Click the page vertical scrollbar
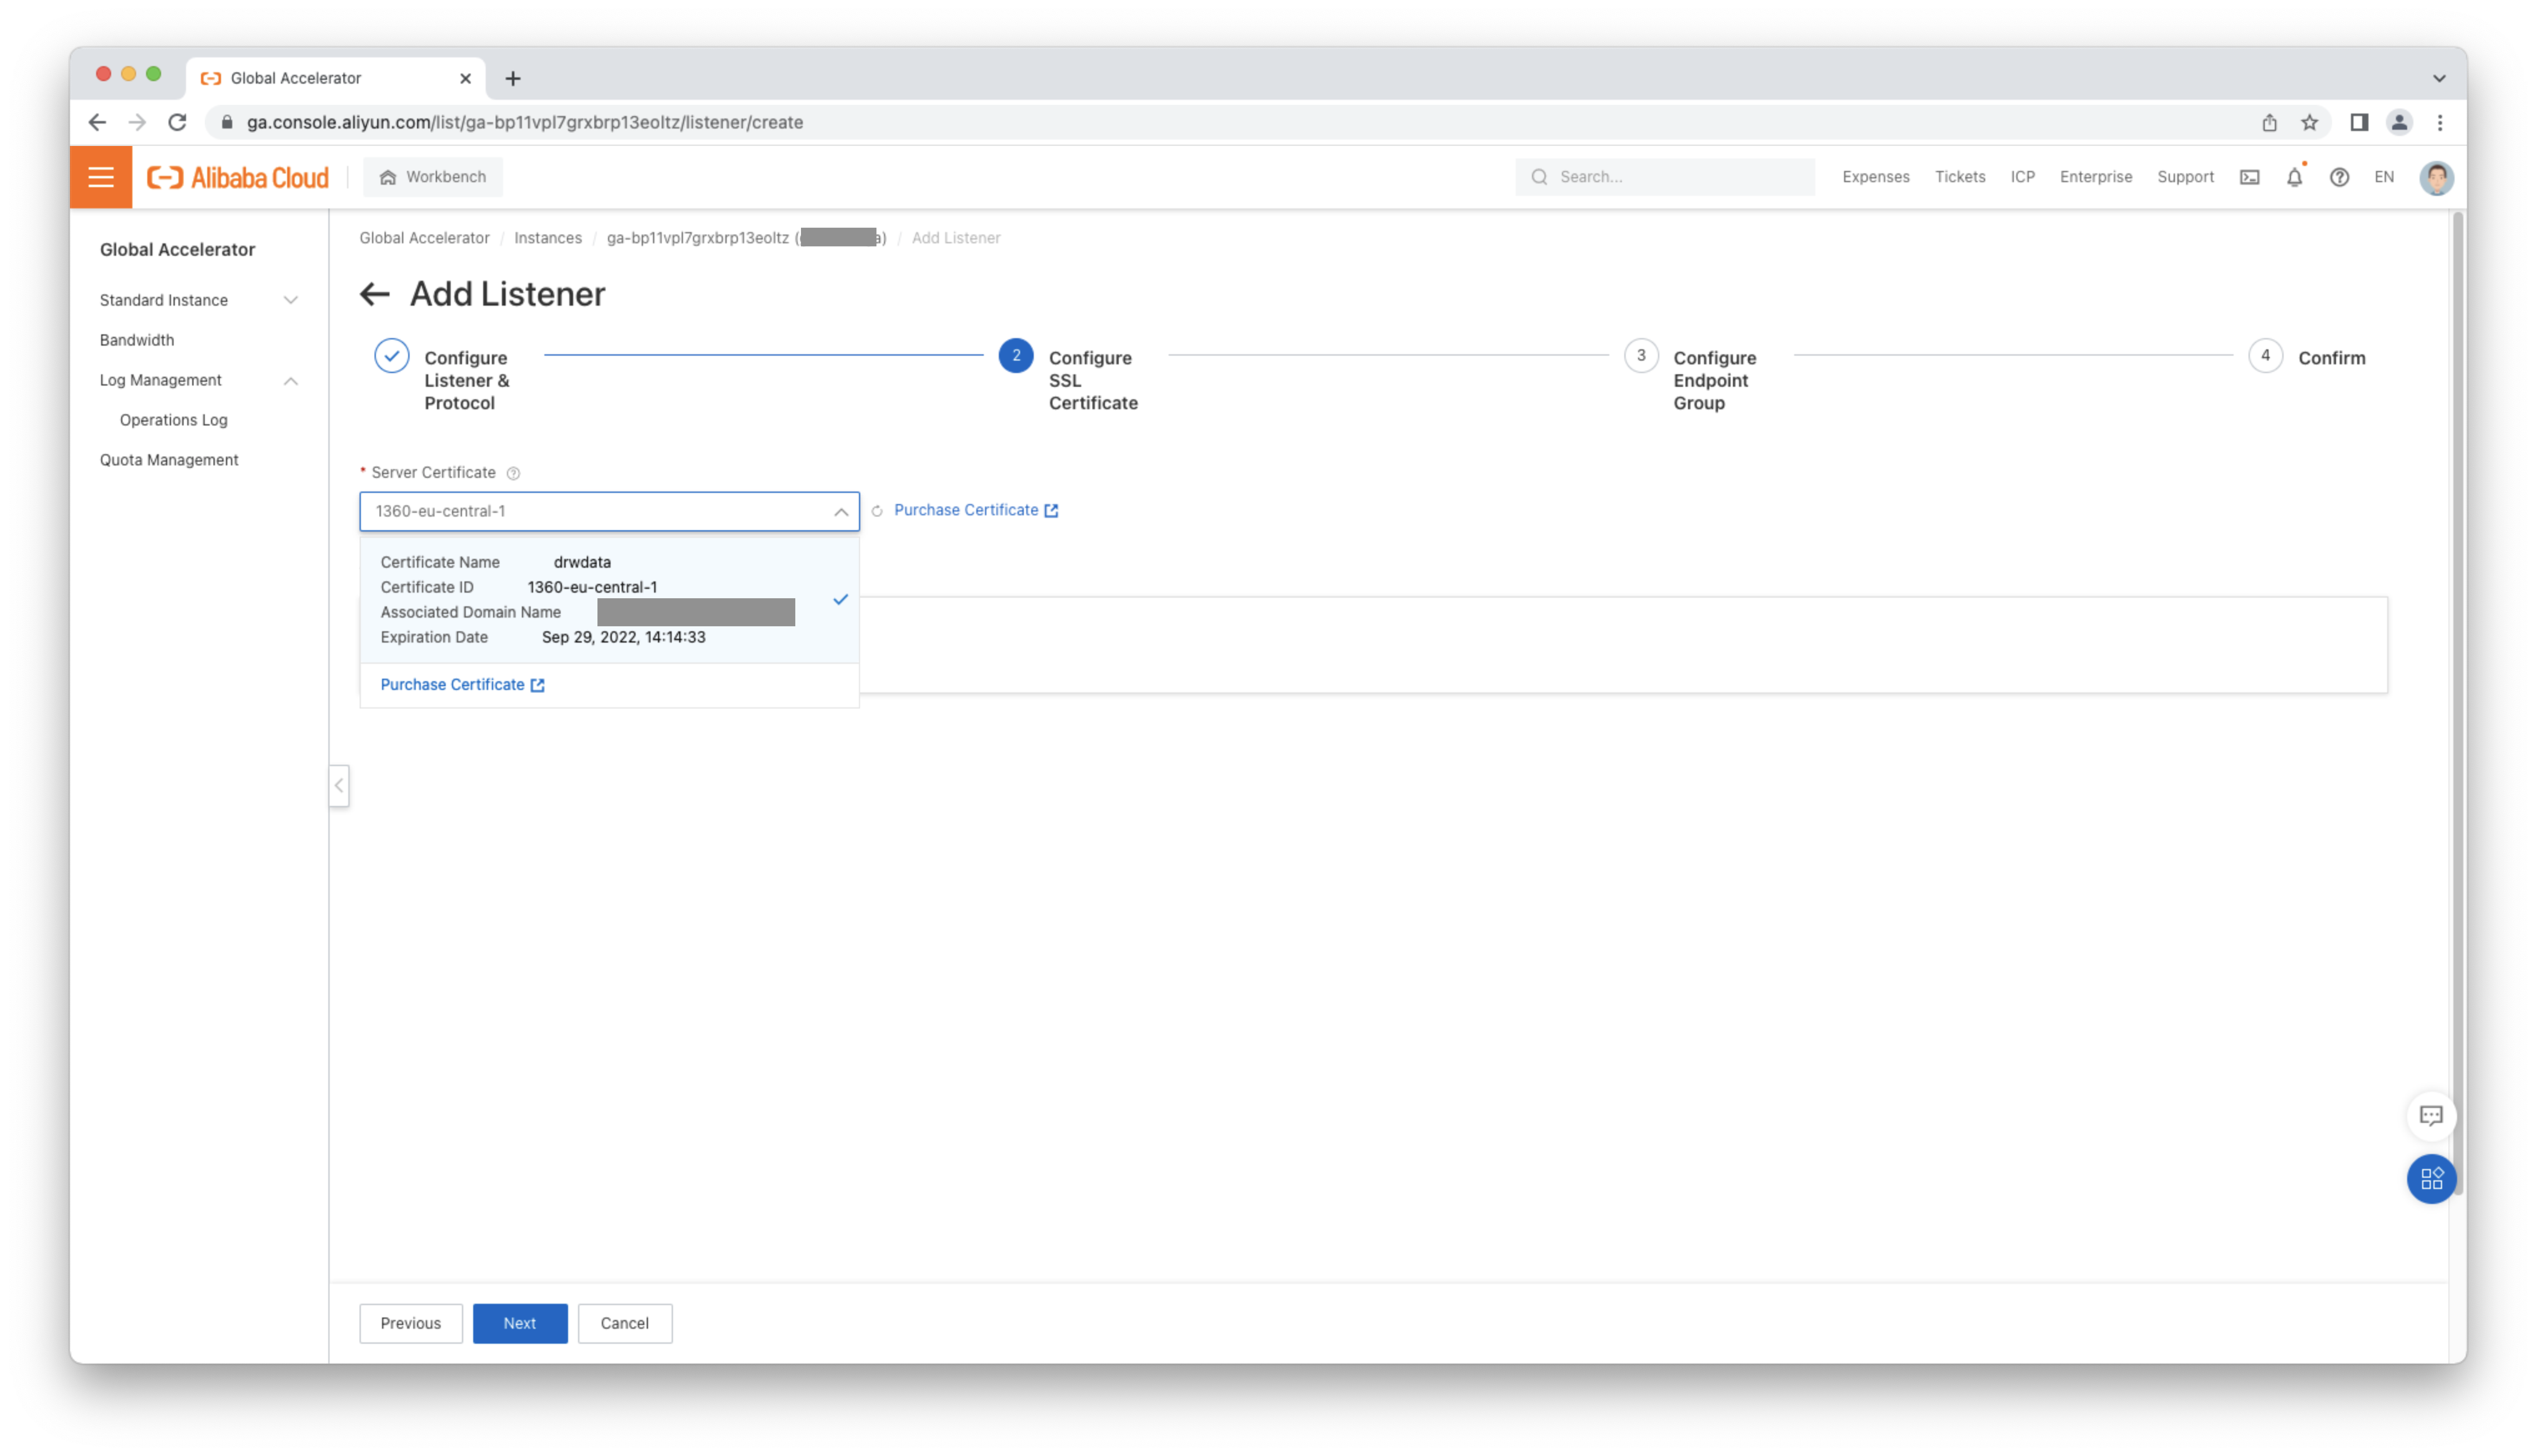Screen dimensions: 2537x1456 click(x=2457, y=700)
